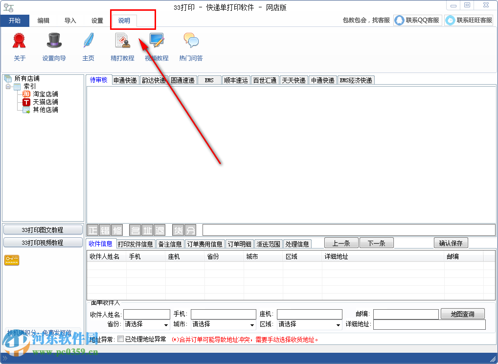This screenshot has height=364, width=498.
Task: Click the 收件人姓名 name input field
Action: coord(147,314)
